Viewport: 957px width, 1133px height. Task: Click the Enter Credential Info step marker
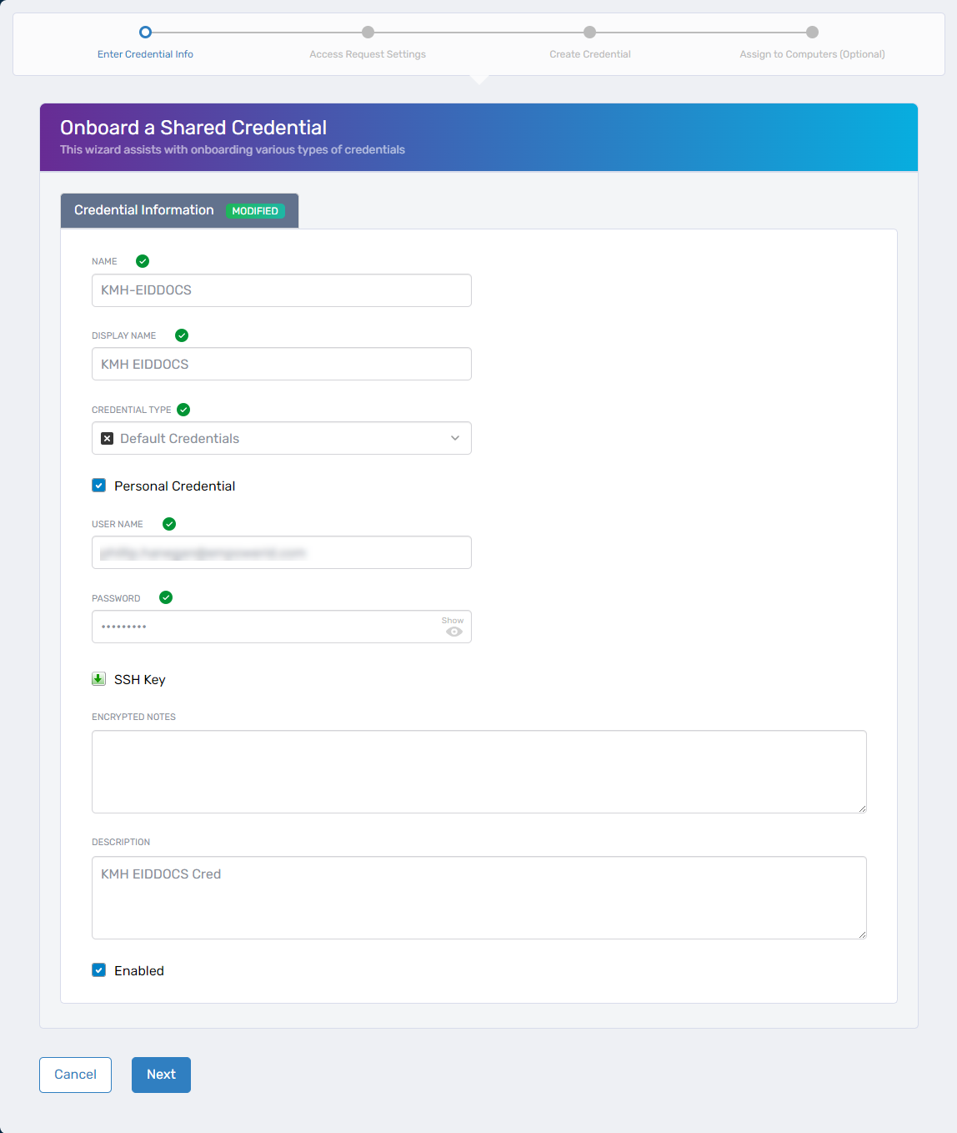[x=145, y=32]
